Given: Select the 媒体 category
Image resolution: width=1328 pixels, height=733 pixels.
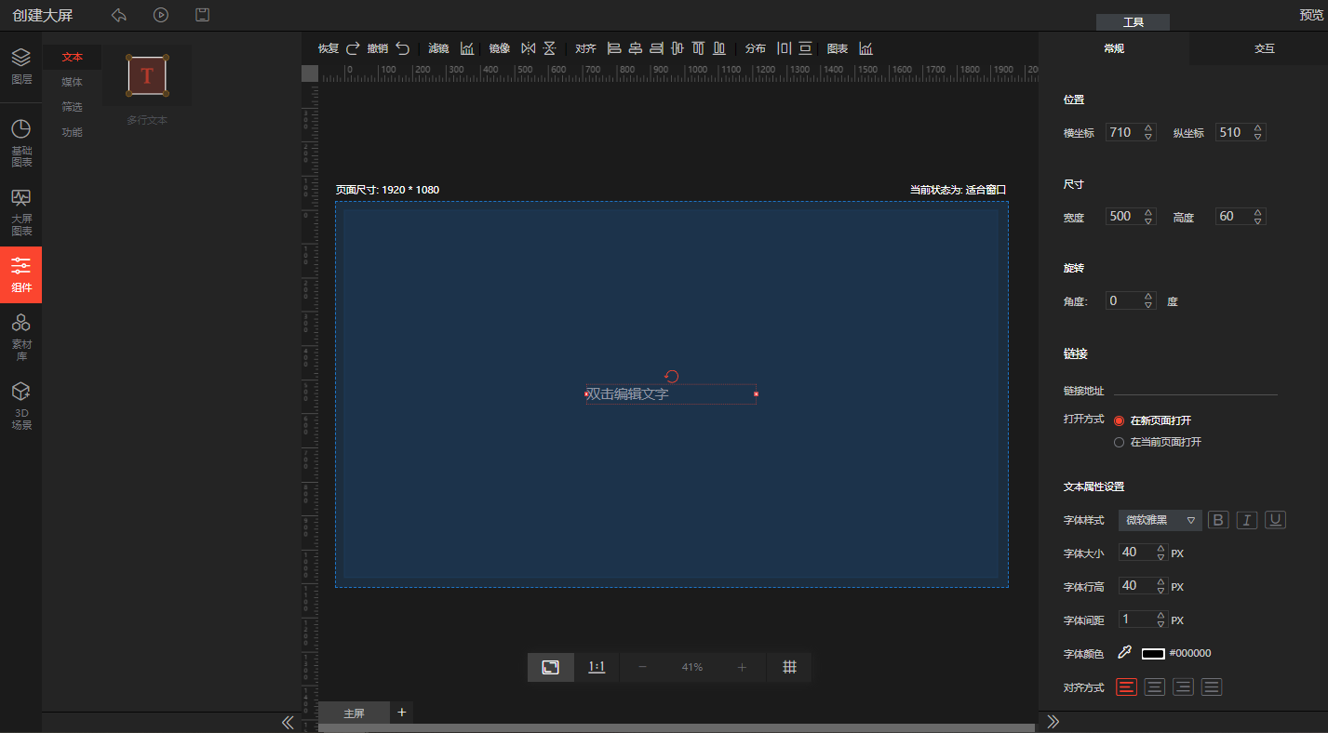Looking at the screenshot, I should (72, 82).
